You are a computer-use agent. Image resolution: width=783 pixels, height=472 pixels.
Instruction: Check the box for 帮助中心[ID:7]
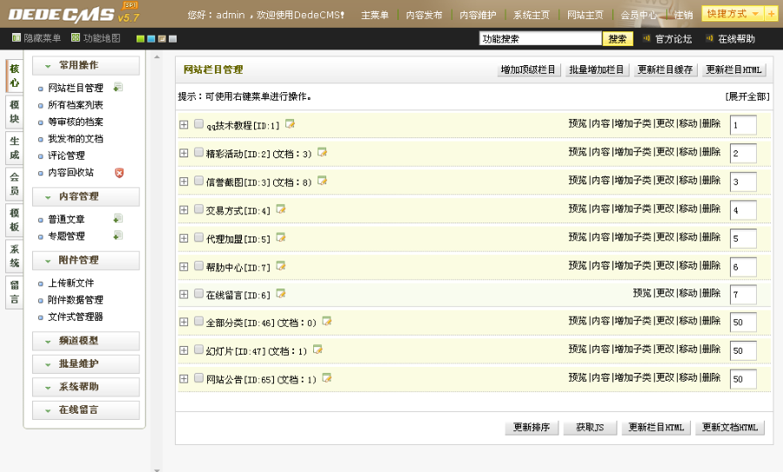(198, 266)
